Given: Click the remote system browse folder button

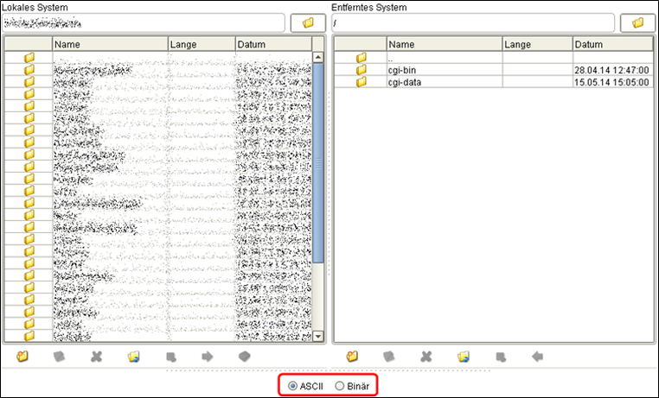Looking at the screenshot, I should [x=637, y=22].
